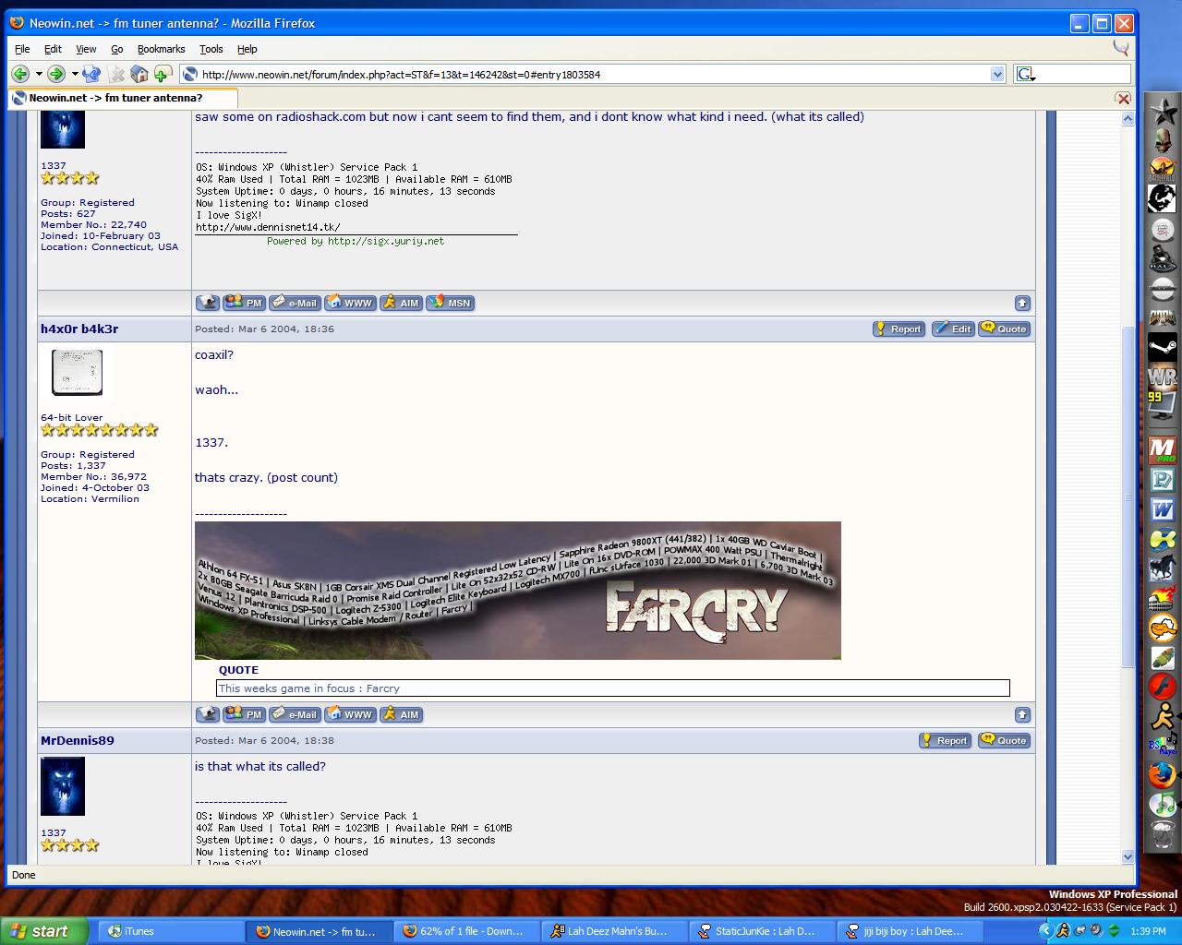Switch to StaticJunKie chat taskbar button
1182x945 pixels.
click(763, 931)
